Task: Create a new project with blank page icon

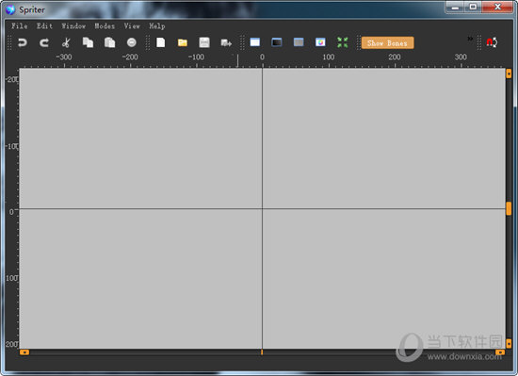Action: 160,42
